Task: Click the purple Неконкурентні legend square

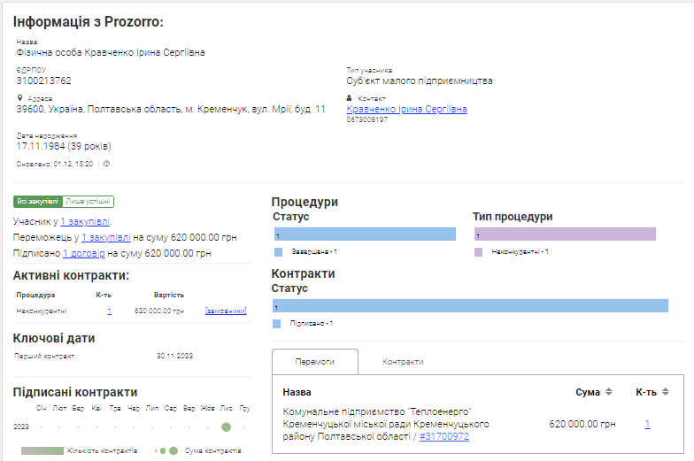Action: click(478, 252)
